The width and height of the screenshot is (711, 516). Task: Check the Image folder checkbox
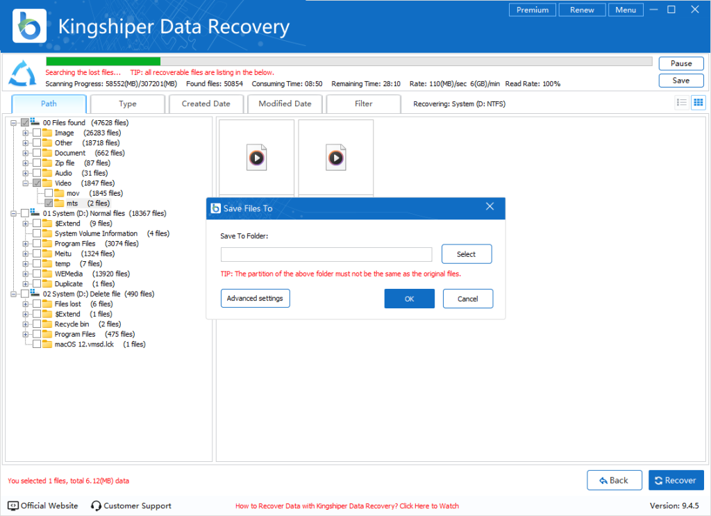[37, 133]
